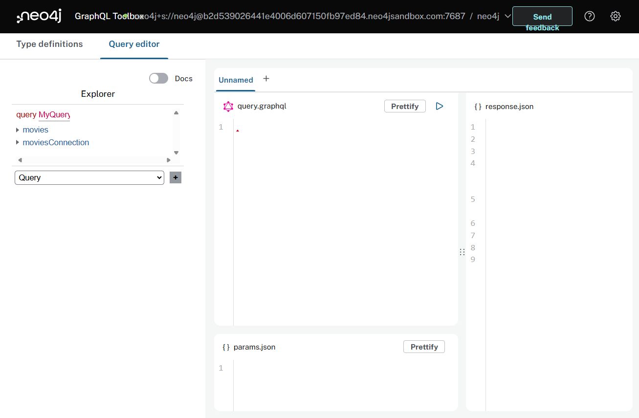Click the Explorer scroll left arrow
The width and height of the screenshot is (639, 418).
[20, 160]
